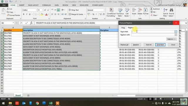Click the Percent Style icon
188x106 pixels.
93,14
